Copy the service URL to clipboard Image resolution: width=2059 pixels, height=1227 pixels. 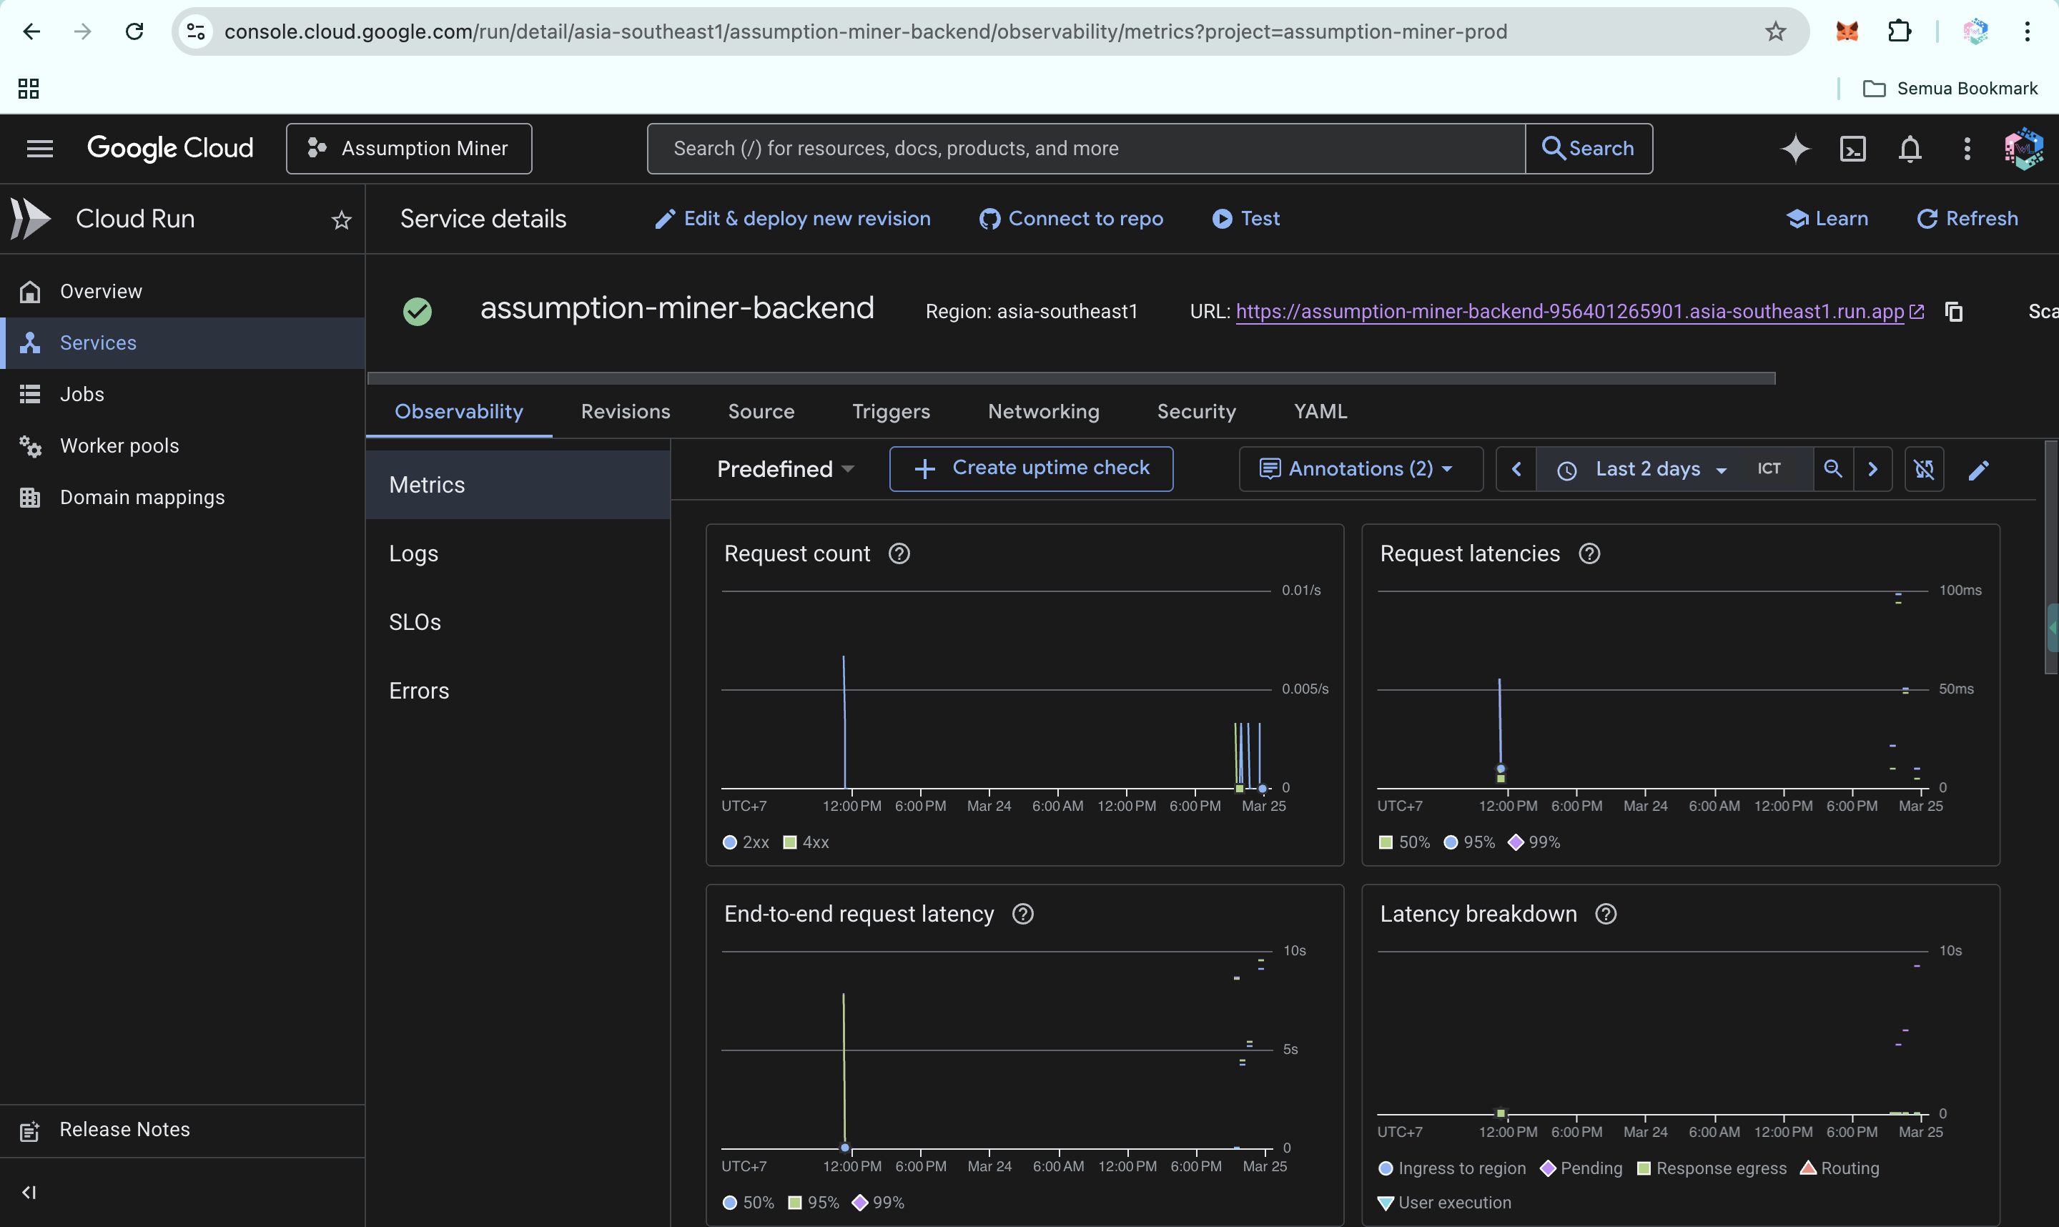click(x=1954, y=312)
